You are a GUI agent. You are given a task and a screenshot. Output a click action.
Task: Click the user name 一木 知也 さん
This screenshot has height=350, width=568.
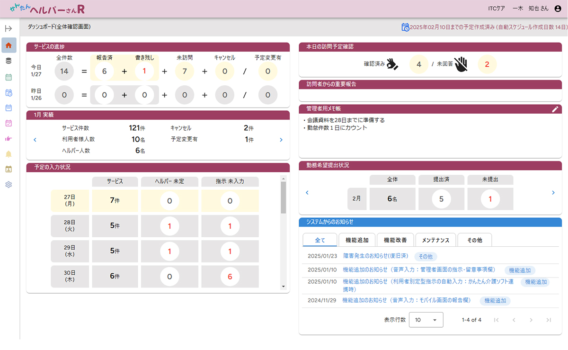click(x=531, y=9)
